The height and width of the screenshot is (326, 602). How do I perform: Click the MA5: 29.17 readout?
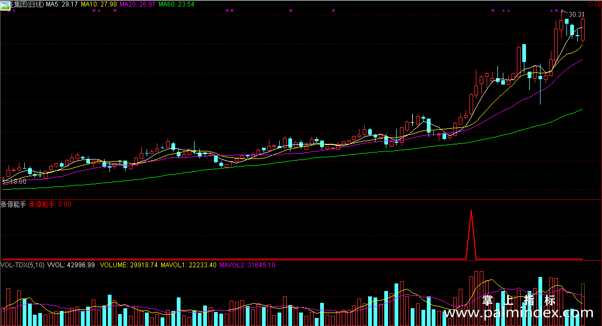62,4
